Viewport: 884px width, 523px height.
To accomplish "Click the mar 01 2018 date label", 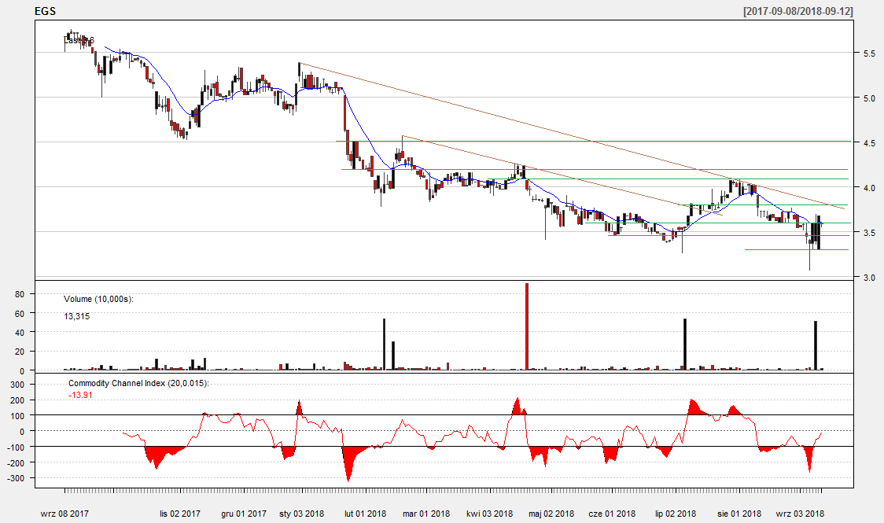I will 426,514.
